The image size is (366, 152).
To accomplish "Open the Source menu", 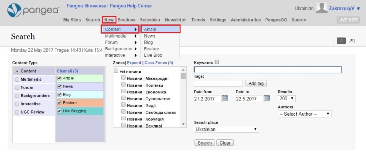I will 299,20.
